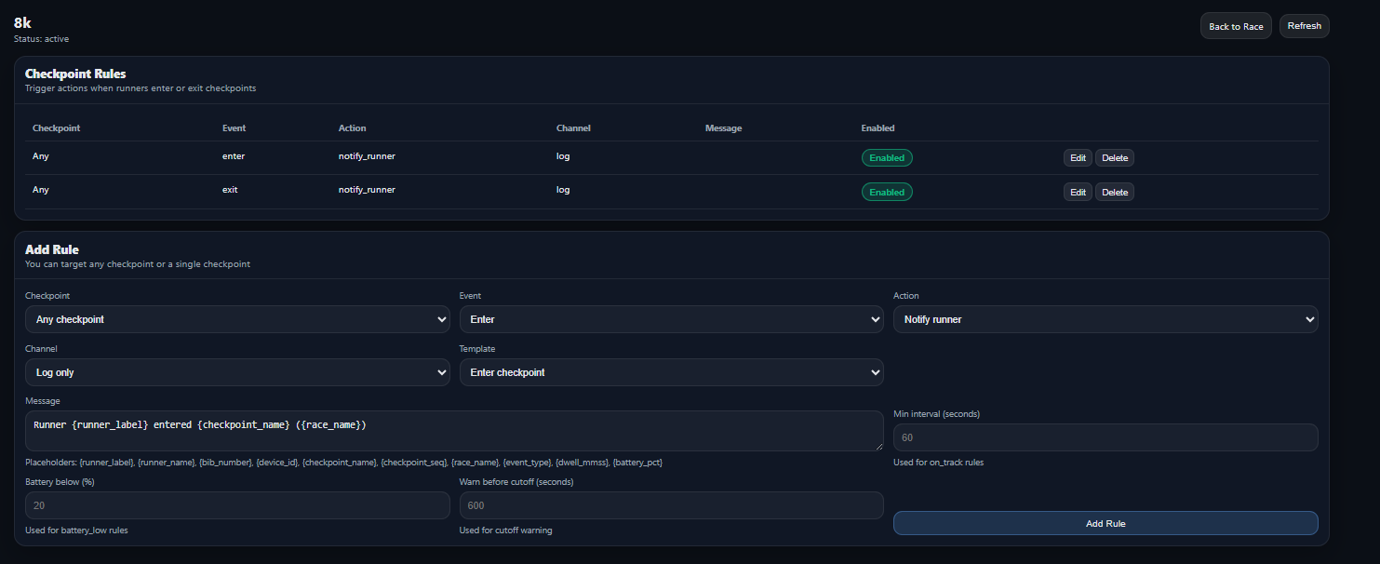
Task: Click the Checkpoint Rules section heading
Action: [75, 74]
